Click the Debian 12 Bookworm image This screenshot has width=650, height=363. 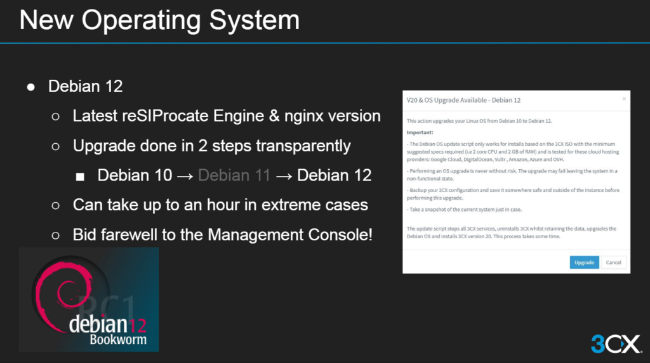89,299
